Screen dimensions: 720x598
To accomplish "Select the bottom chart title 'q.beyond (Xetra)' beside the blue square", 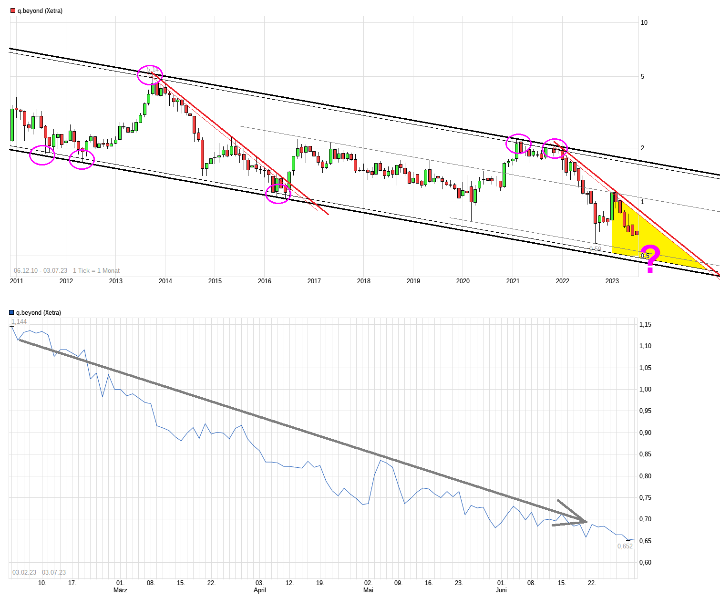I will point(39,312).
